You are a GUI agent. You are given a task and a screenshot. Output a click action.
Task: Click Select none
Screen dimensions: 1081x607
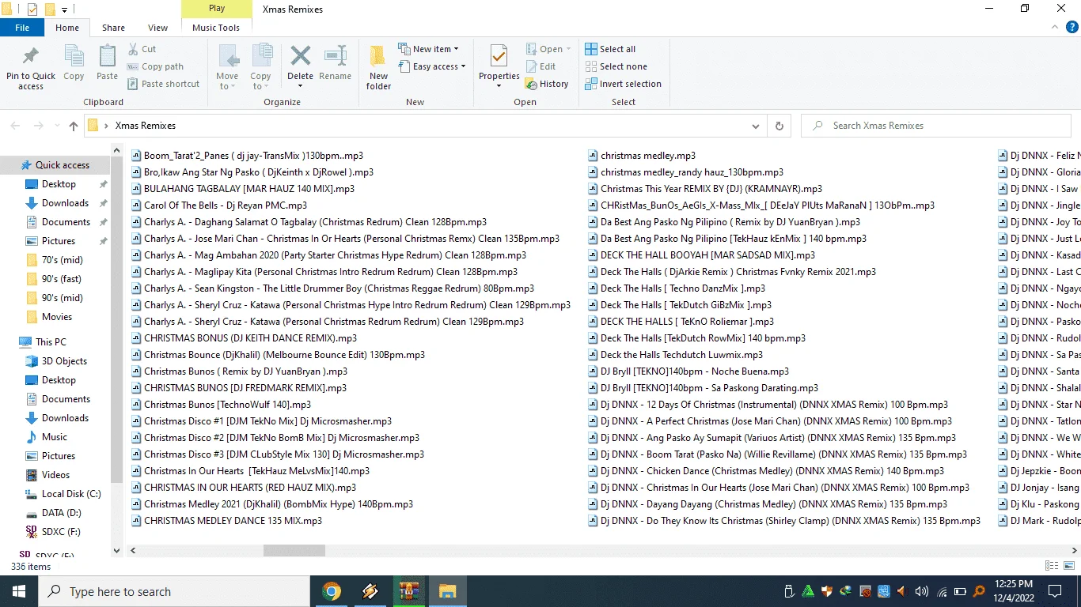click(616, 66)
